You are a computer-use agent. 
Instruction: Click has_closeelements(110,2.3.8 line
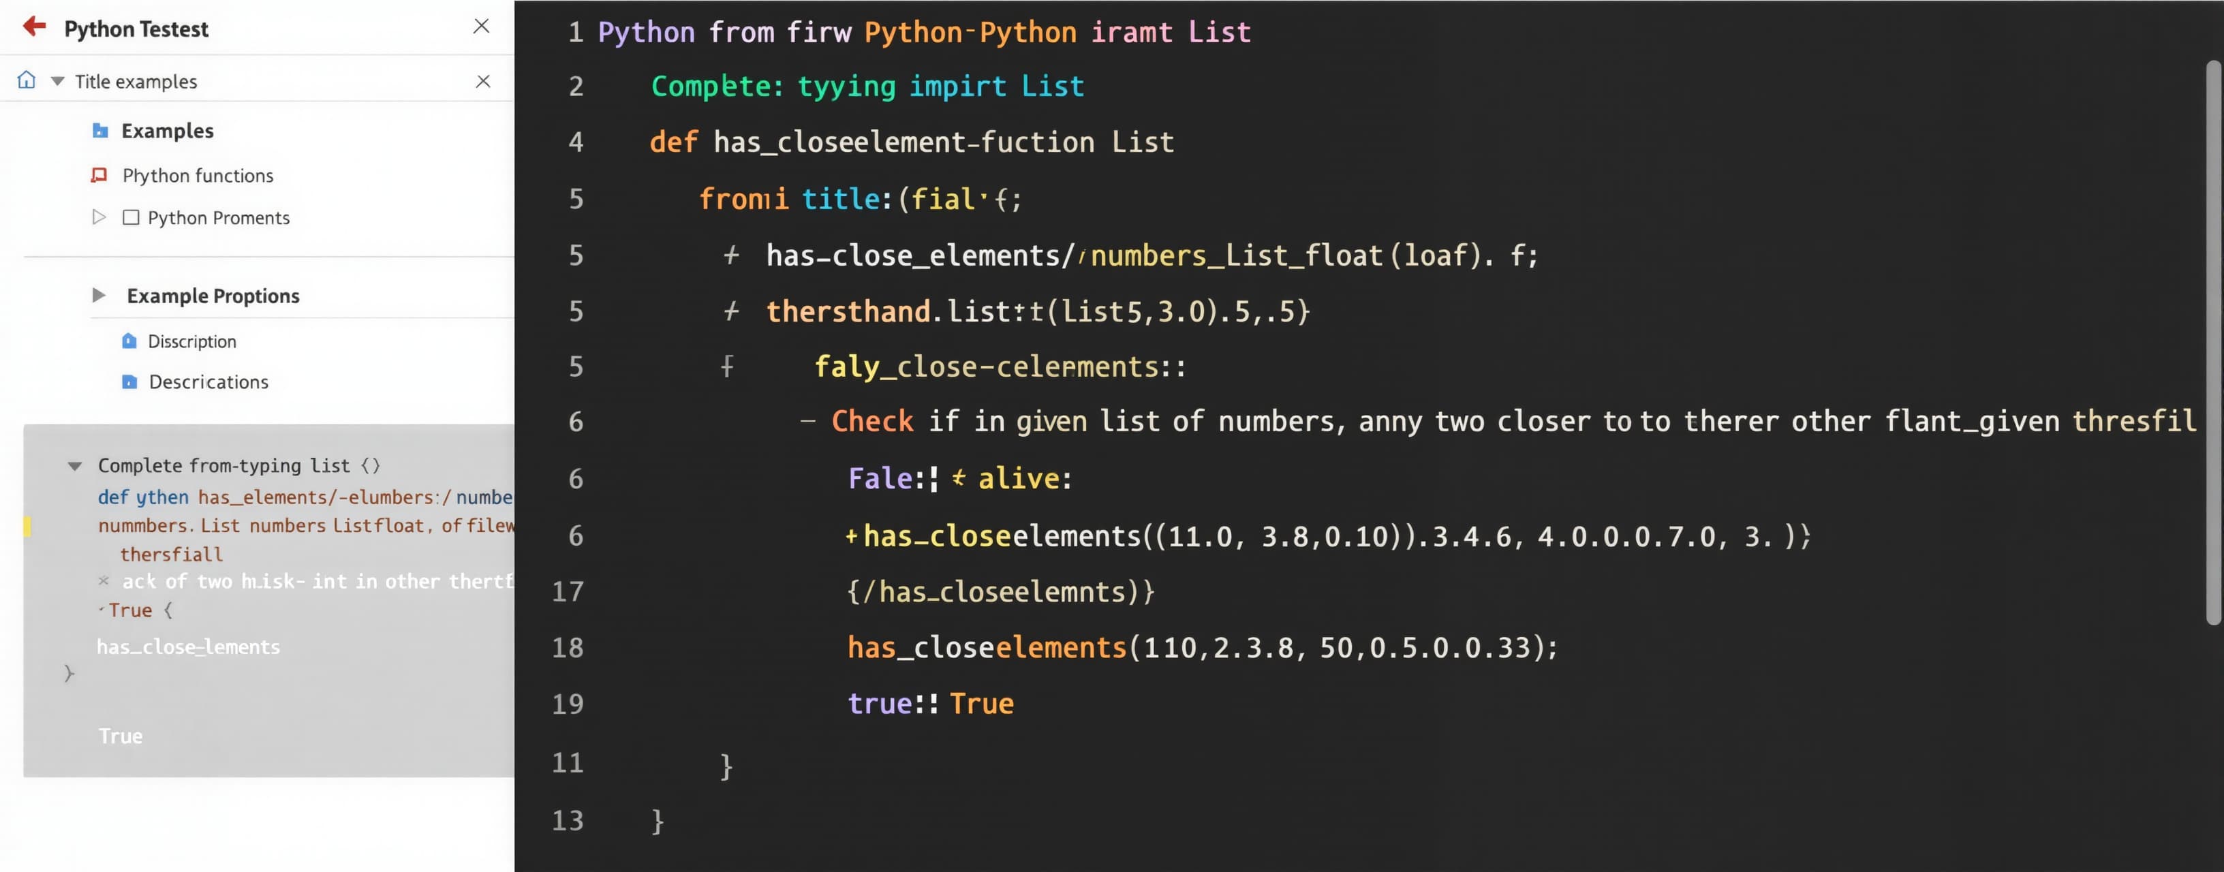[1203, 647]
